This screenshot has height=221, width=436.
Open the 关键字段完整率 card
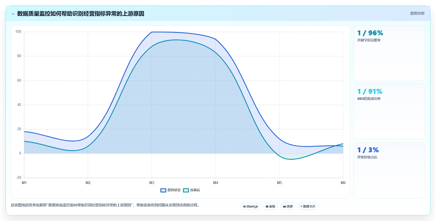click(x=389, y=53)
